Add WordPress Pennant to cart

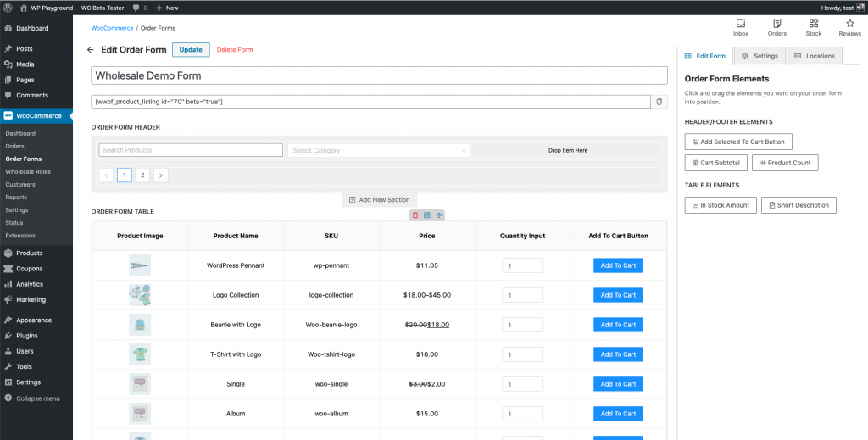point(618,265)
